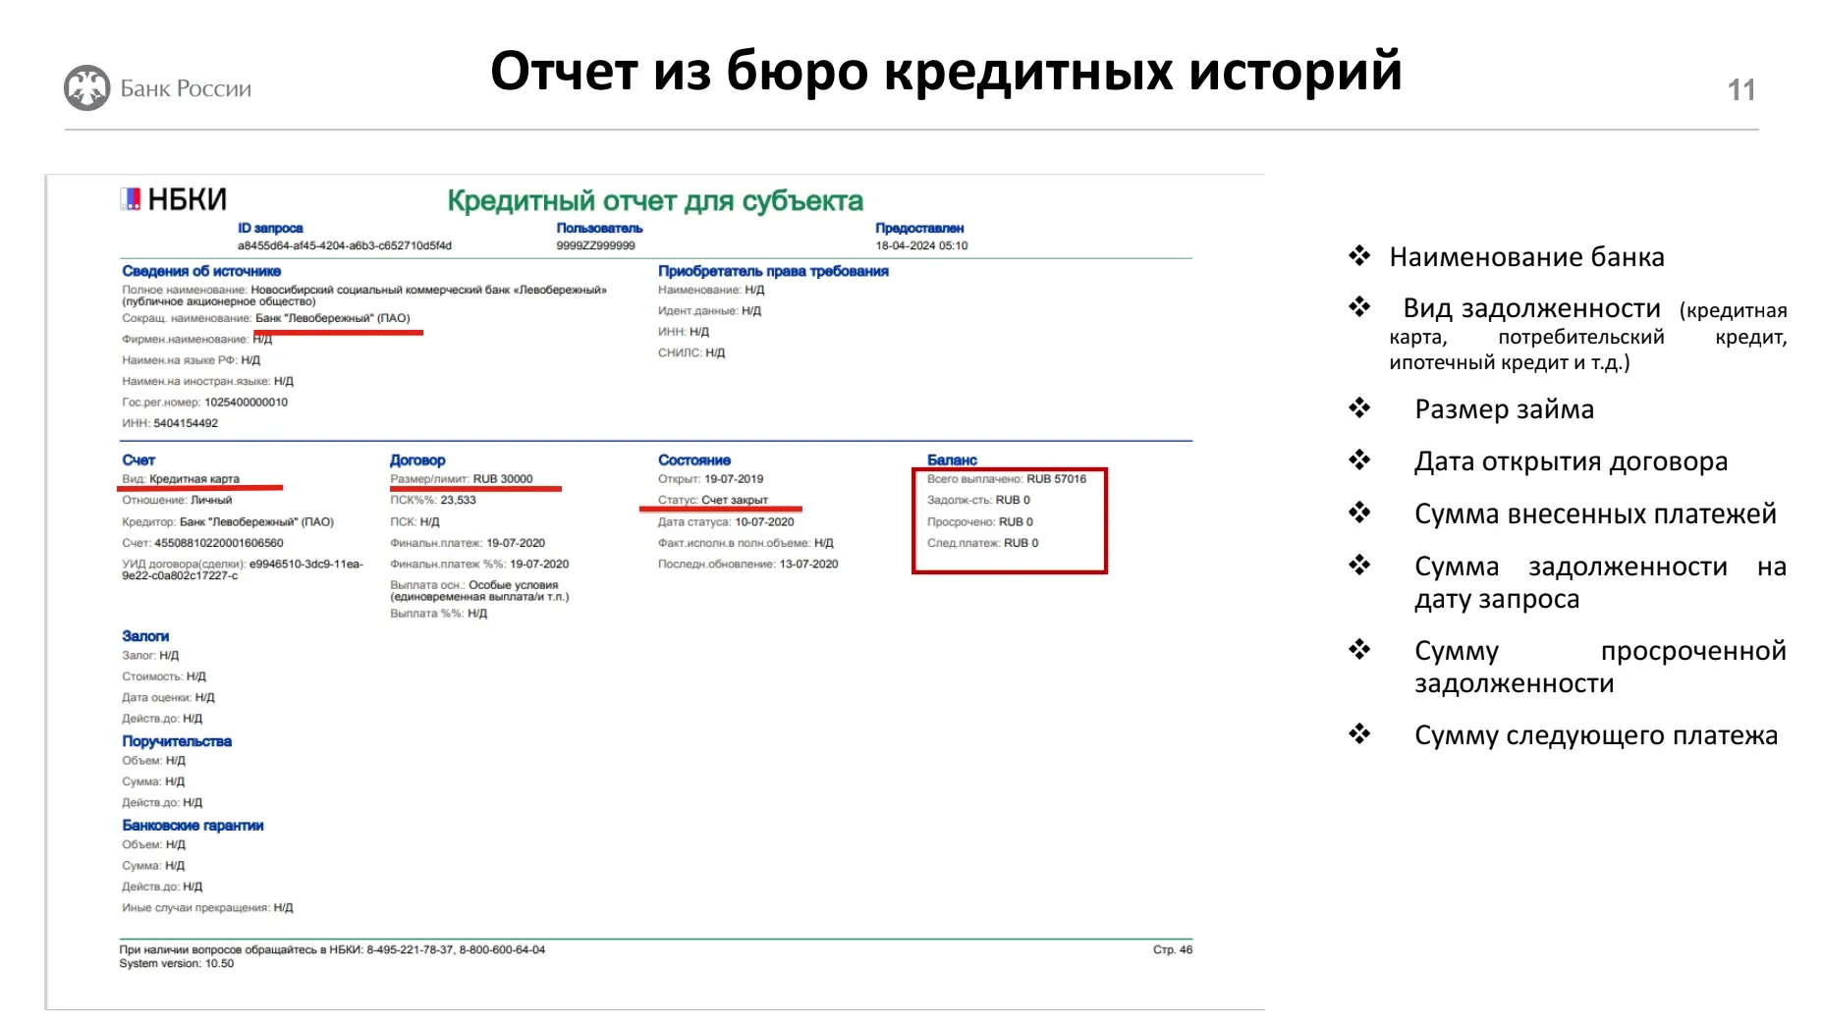The image size is (1823, 1025).
Task: Click the 'Размер займа' list item
Action: coord(1504,409)
